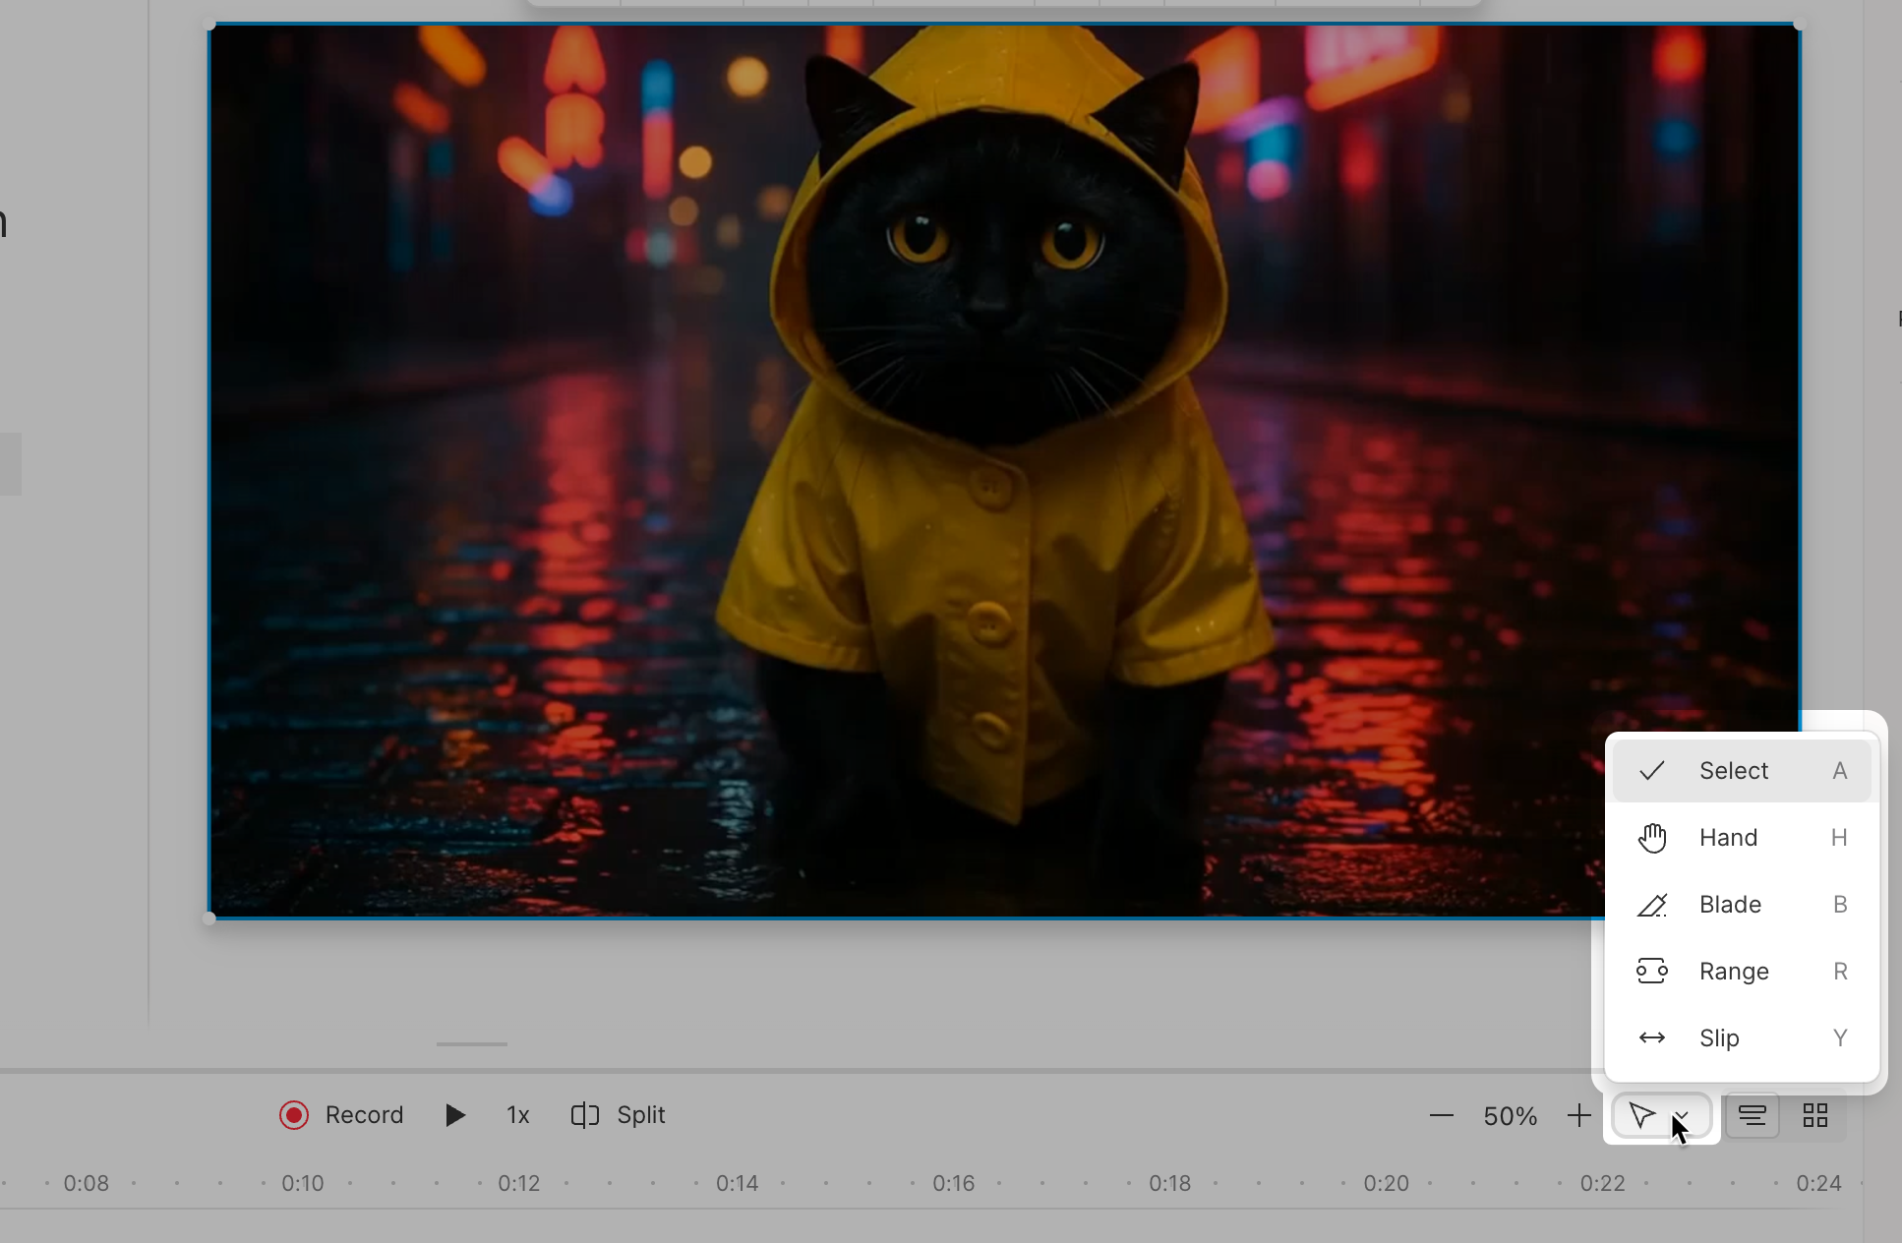This screenshot has height=1243, width=1902.
Task: Toggle the timeline view layout
Action: (x=1753, y=1115)
